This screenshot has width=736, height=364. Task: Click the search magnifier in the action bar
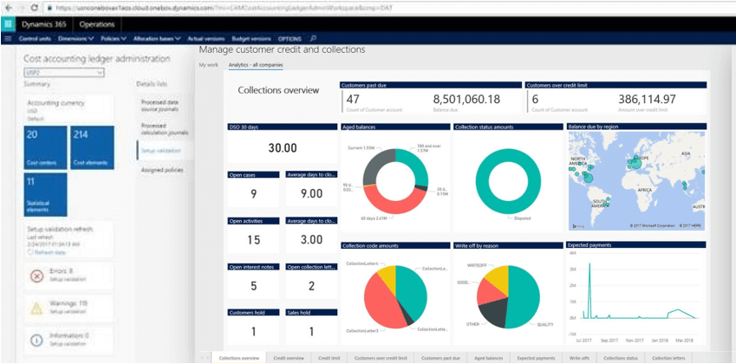tap(314, 38)
